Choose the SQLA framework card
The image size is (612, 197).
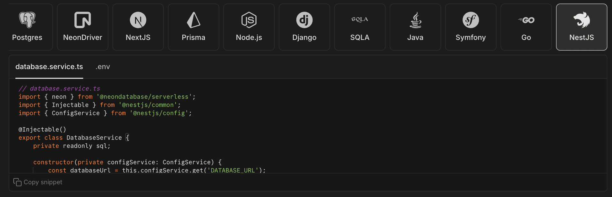tap(360, 27)
